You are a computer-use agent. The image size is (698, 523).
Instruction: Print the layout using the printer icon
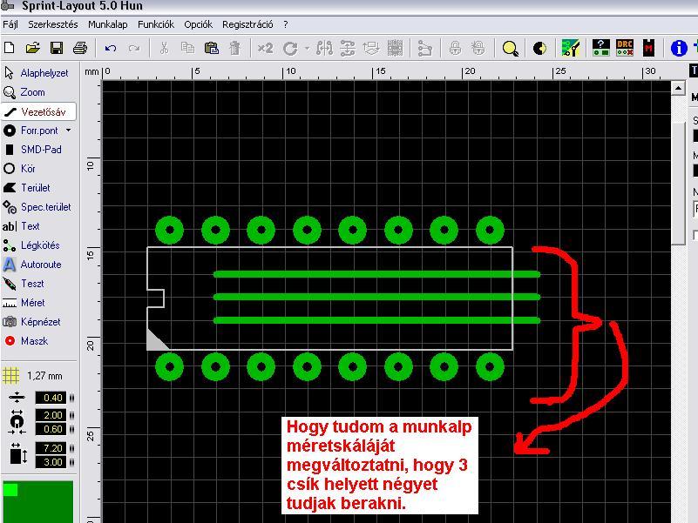(x=80, y=48)
